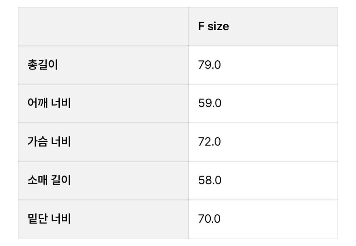Click 길이 in the 소매 길이 row
This screenshot has width=356, height=246.
tap(61, 180)
